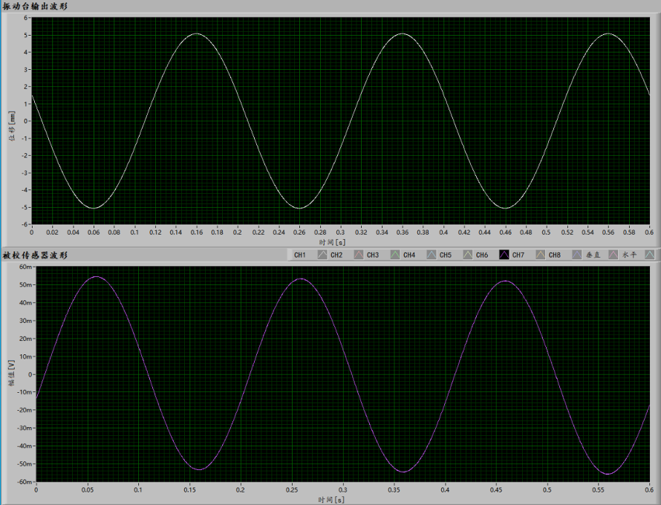The width and height of the screenshot is (661, 505).
Task: Click the 0.16 tick on top chart X-axis
Action: tap(197, 232)
